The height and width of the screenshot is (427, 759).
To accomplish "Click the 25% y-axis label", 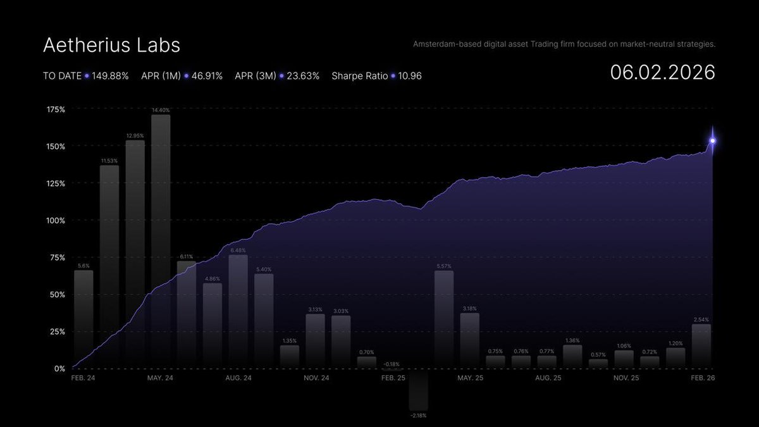I will coord(58,331).
